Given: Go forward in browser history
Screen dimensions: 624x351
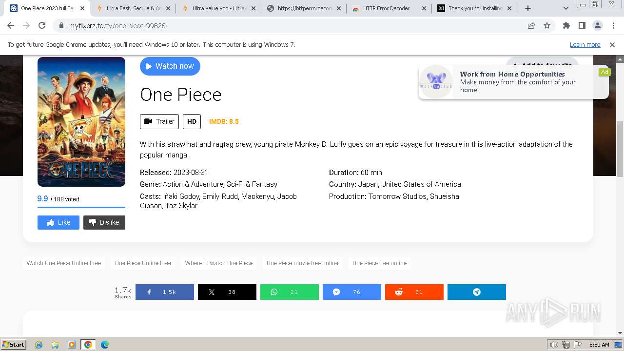Looking at the screenshot, I should click(x=26, y=25).
